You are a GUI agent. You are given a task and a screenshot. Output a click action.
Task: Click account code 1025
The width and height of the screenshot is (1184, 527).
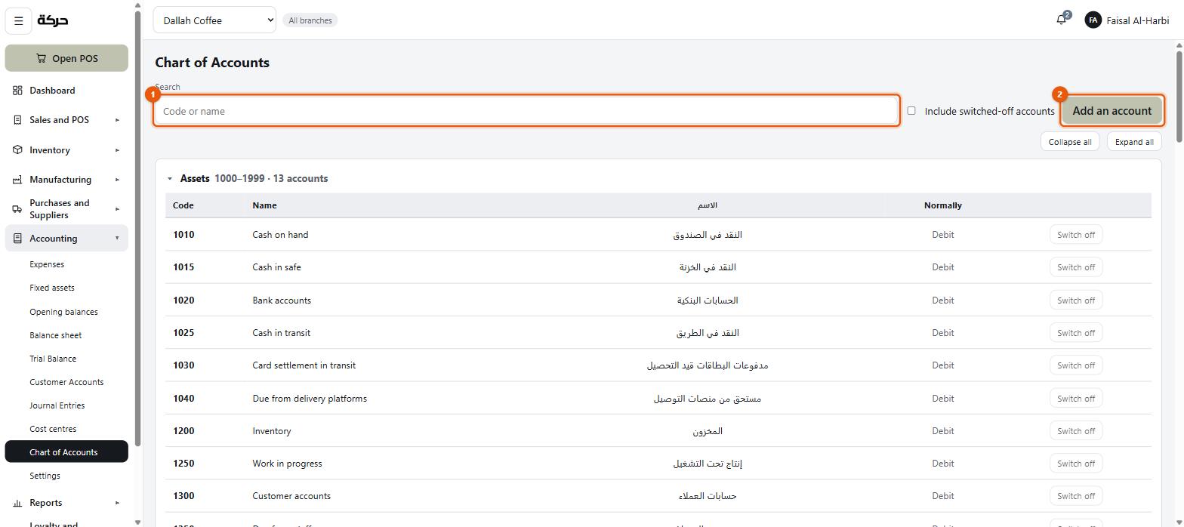pos(183,333)
